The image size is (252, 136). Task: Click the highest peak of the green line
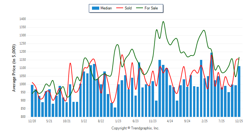coord(163,22)
